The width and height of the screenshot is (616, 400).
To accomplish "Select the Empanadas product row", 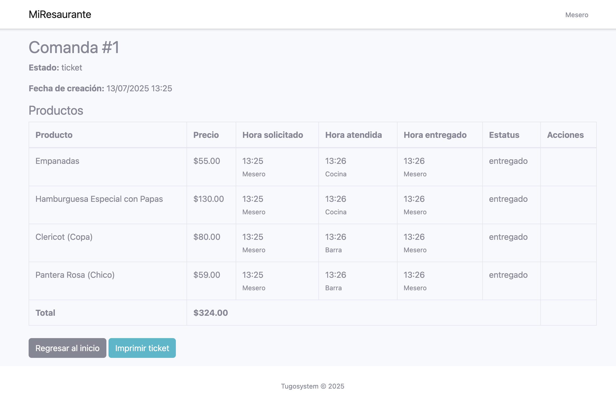I will pos(57,161).
